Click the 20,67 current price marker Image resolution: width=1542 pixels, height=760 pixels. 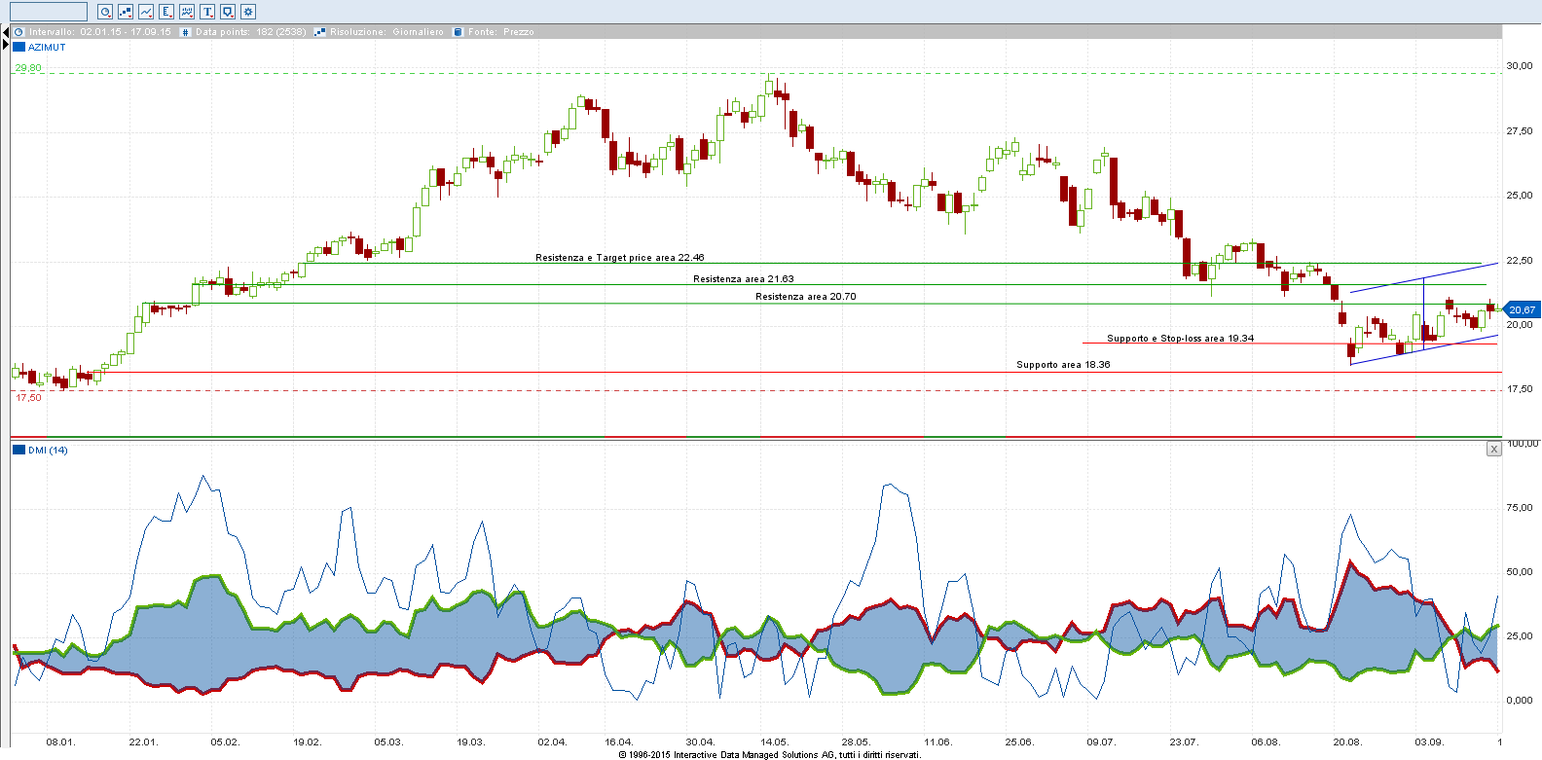1521,309
